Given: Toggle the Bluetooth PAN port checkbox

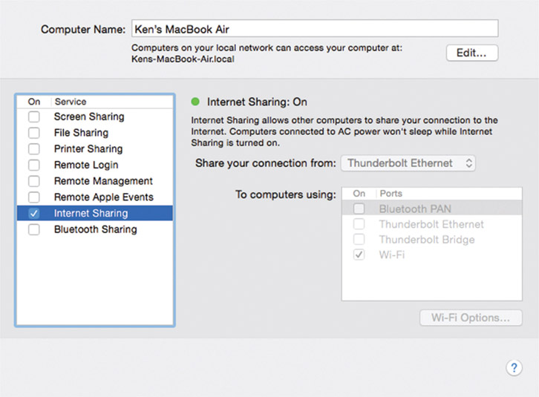Looking at the screenshot, I should click(x=359, y=209).
